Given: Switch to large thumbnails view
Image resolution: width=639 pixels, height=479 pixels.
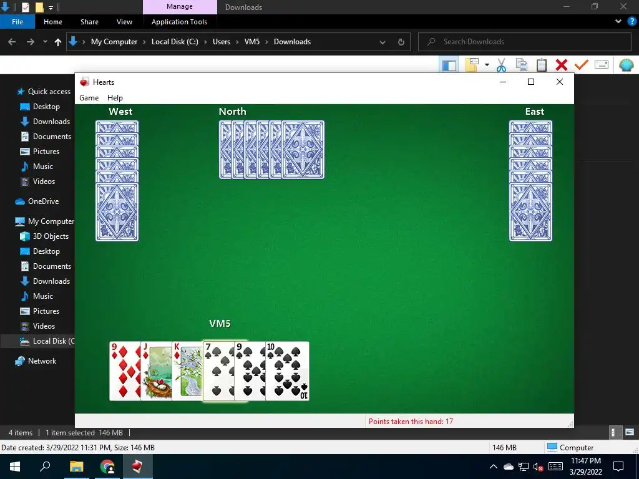Looking at the screenshot, I should tap(629, 432).
